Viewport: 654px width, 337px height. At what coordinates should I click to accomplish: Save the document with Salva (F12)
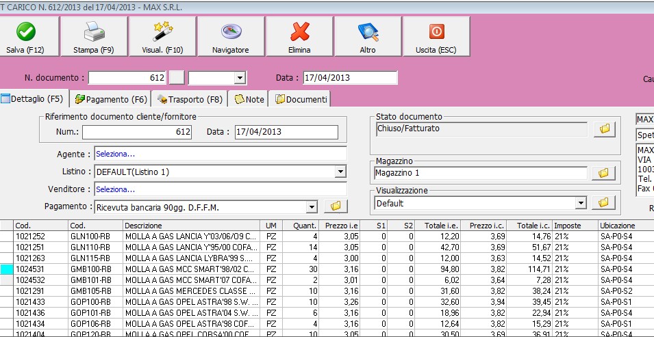[x=25, y=37]
